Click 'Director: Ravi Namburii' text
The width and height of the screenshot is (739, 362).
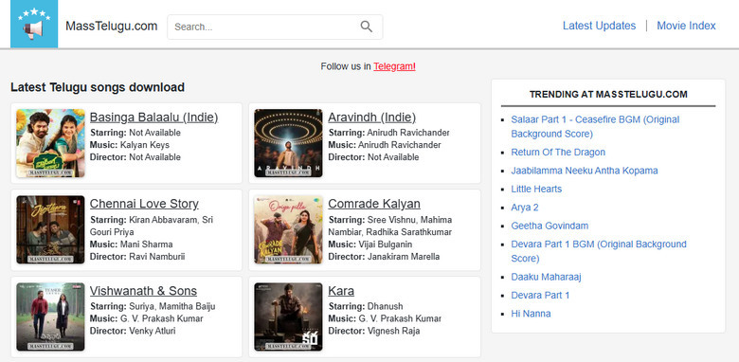tap(137, 257)
